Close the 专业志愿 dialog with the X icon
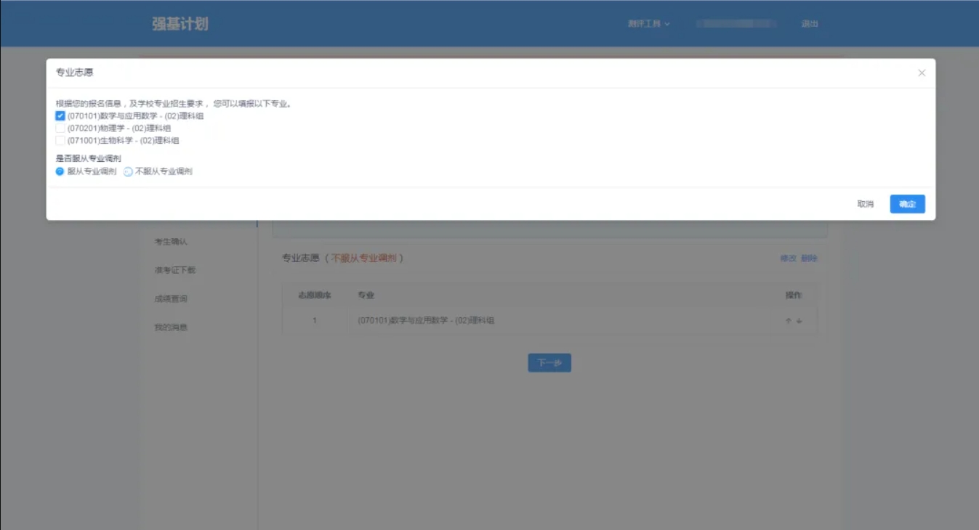Image resolution: width=979 pixels, height=530 pixels. pos(922,73)
